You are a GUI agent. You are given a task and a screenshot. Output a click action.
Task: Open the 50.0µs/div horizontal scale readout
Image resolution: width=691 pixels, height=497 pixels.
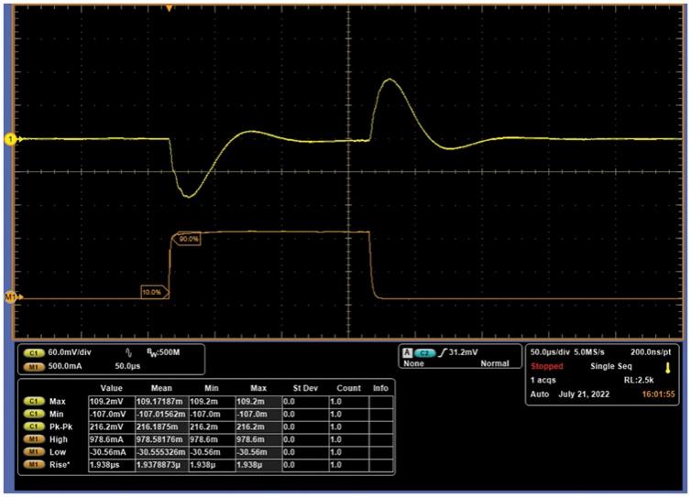tap(557, 351)
